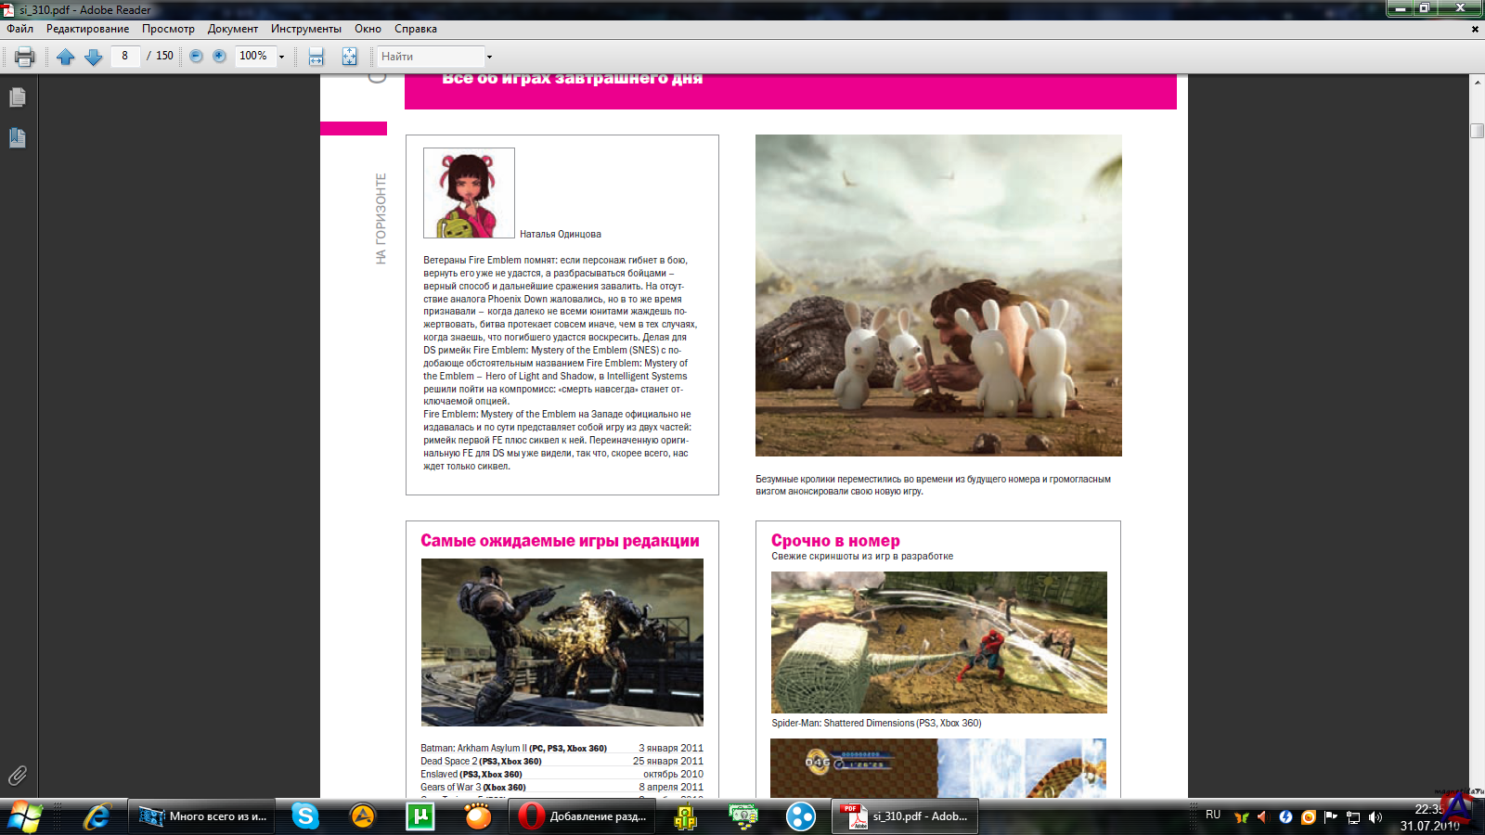Screen dimensions: 1485x835
Task: Click the Gears of War 3 list row
Action: [x=562, y=787]
